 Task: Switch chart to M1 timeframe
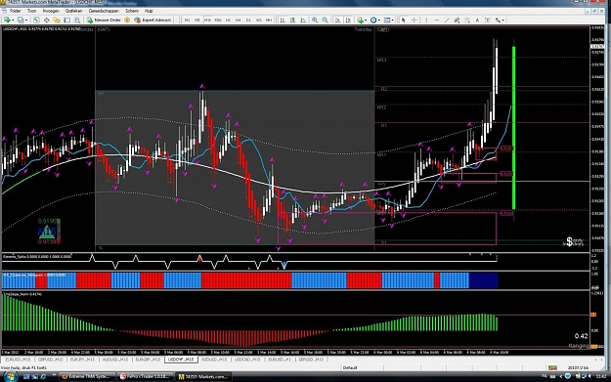pos(187,20)
